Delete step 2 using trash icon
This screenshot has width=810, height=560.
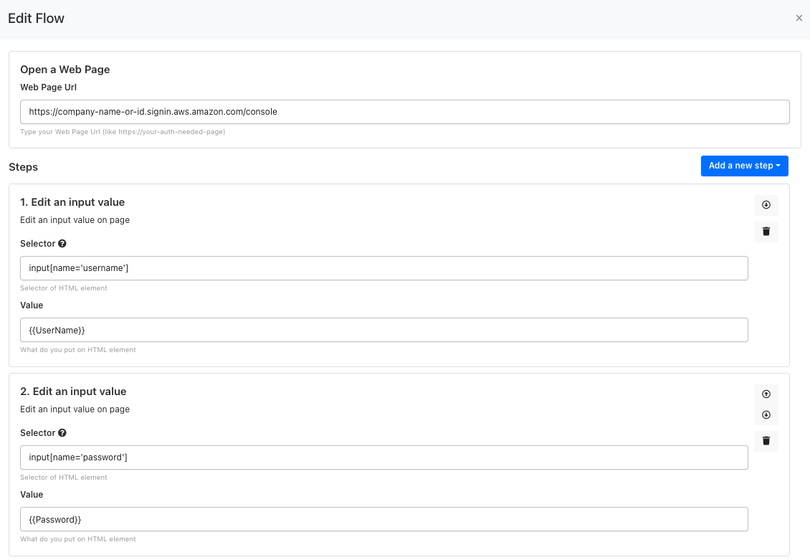(x=766, y=440)
